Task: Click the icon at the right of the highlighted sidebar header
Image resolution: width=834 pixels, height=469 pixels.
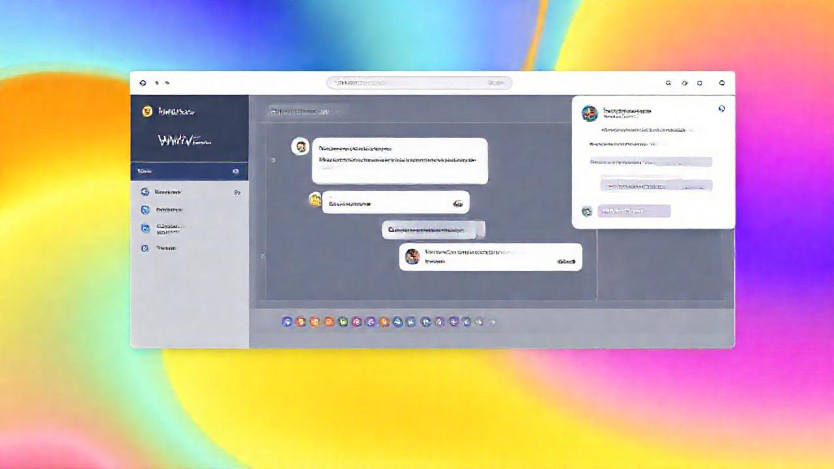Action: click(x=236, y=171)
